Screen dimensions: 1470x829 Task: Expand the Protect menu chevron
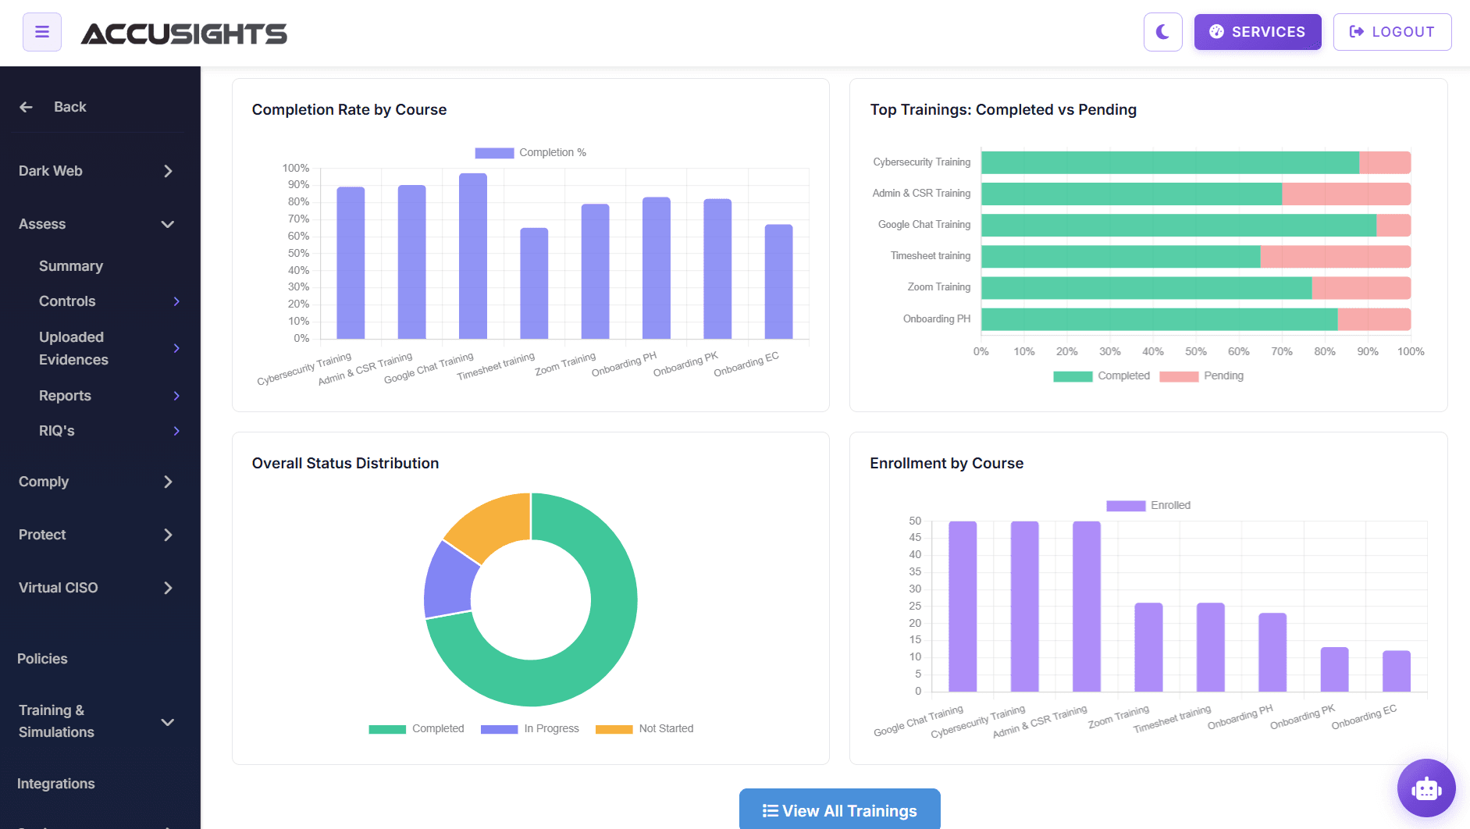(x=168, y=535)
